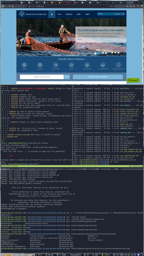Open the DATA menu in the navbar
The image size is (144, 256).
coord(59,14)
